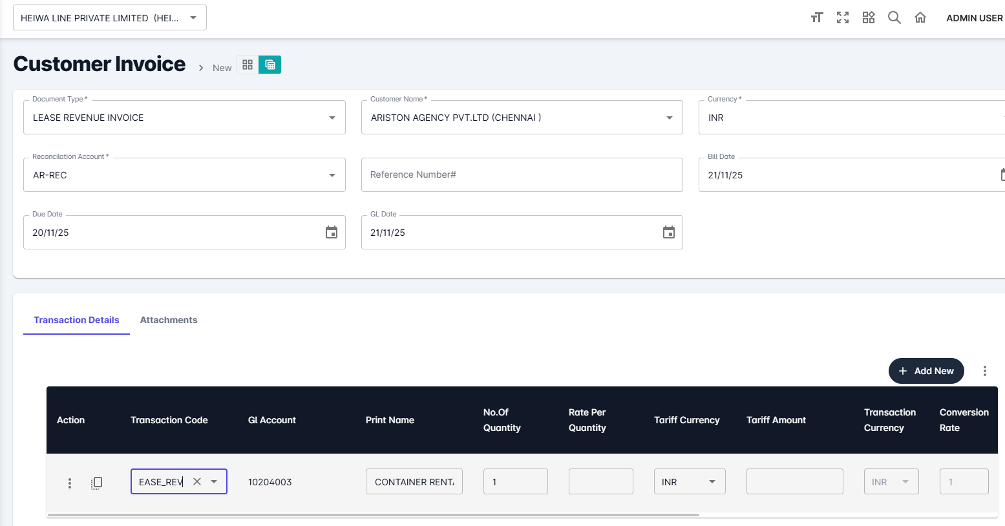Image resolution: width=1005 pixels, height=526 pixels.
Task: Open the dashboard widgets icon
Action: pos(869,17)
